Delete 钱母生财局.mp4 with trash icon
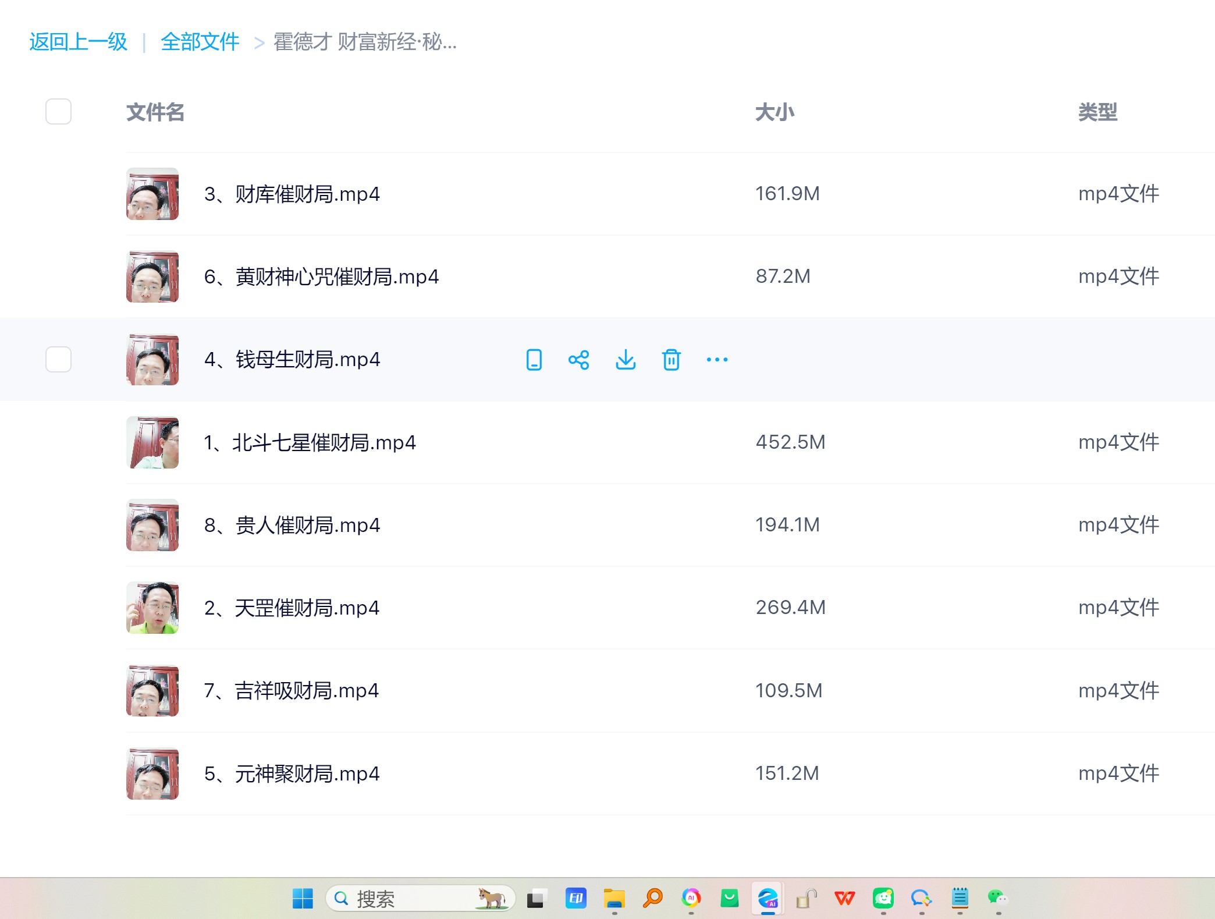The height and width of the screenshot is (919, 1215). click(671, 360)
